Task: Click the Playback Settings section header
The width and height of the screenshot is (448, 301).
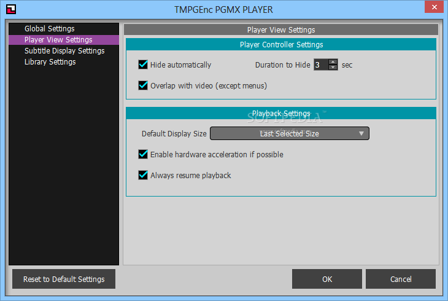Action: (281, 113)
